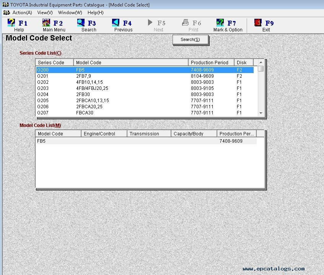Open the Action(A) menu

coord(22,13)
